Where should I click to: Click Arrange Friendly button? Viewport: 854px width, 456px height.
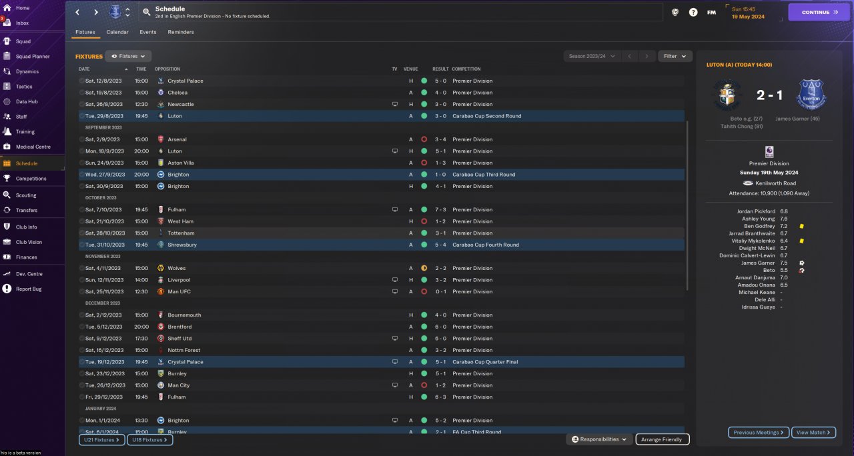[x=662, y=440]
